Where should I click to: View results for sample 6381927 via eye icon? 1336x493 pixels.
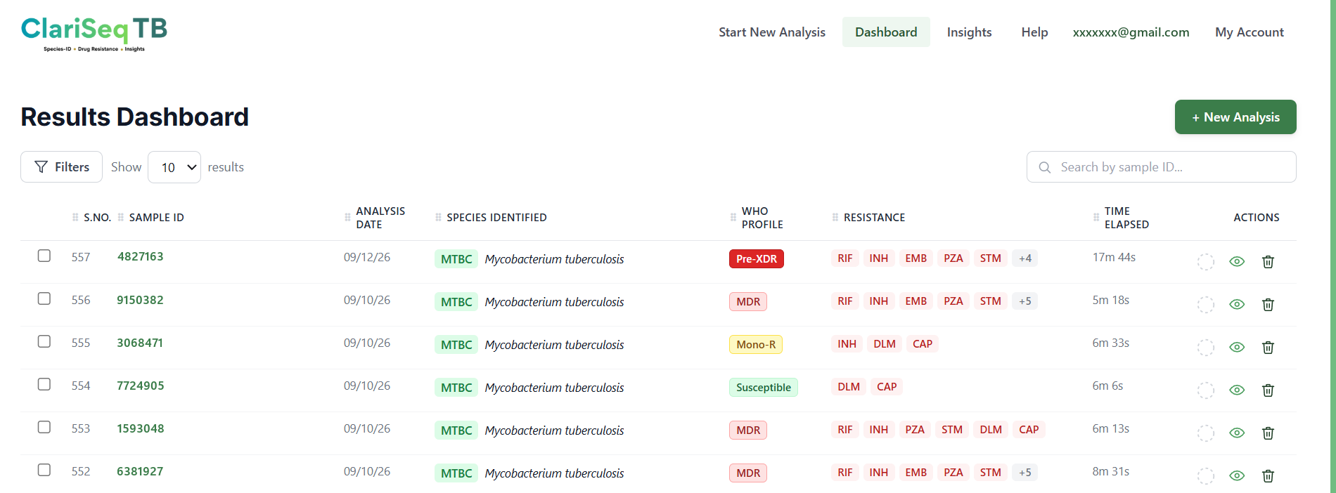pyautogui.click(x=1237, y=475)
